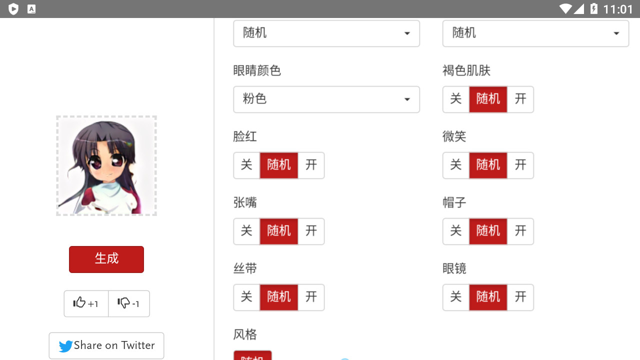
Task: Open the eye color (眼睛颜色) dropdown
Action: pos(326,99)
